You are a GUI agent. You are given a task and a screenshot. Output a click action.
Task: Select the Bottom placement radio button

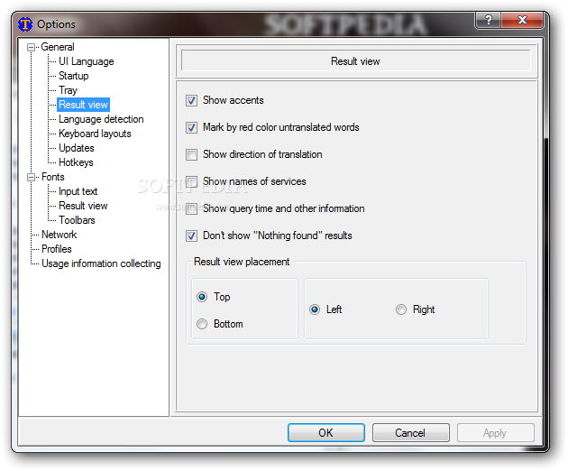202,324
